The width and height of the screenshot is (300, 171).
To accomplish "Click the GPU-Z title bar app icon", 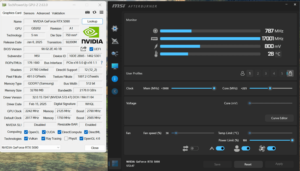I will tap(4, 5).
